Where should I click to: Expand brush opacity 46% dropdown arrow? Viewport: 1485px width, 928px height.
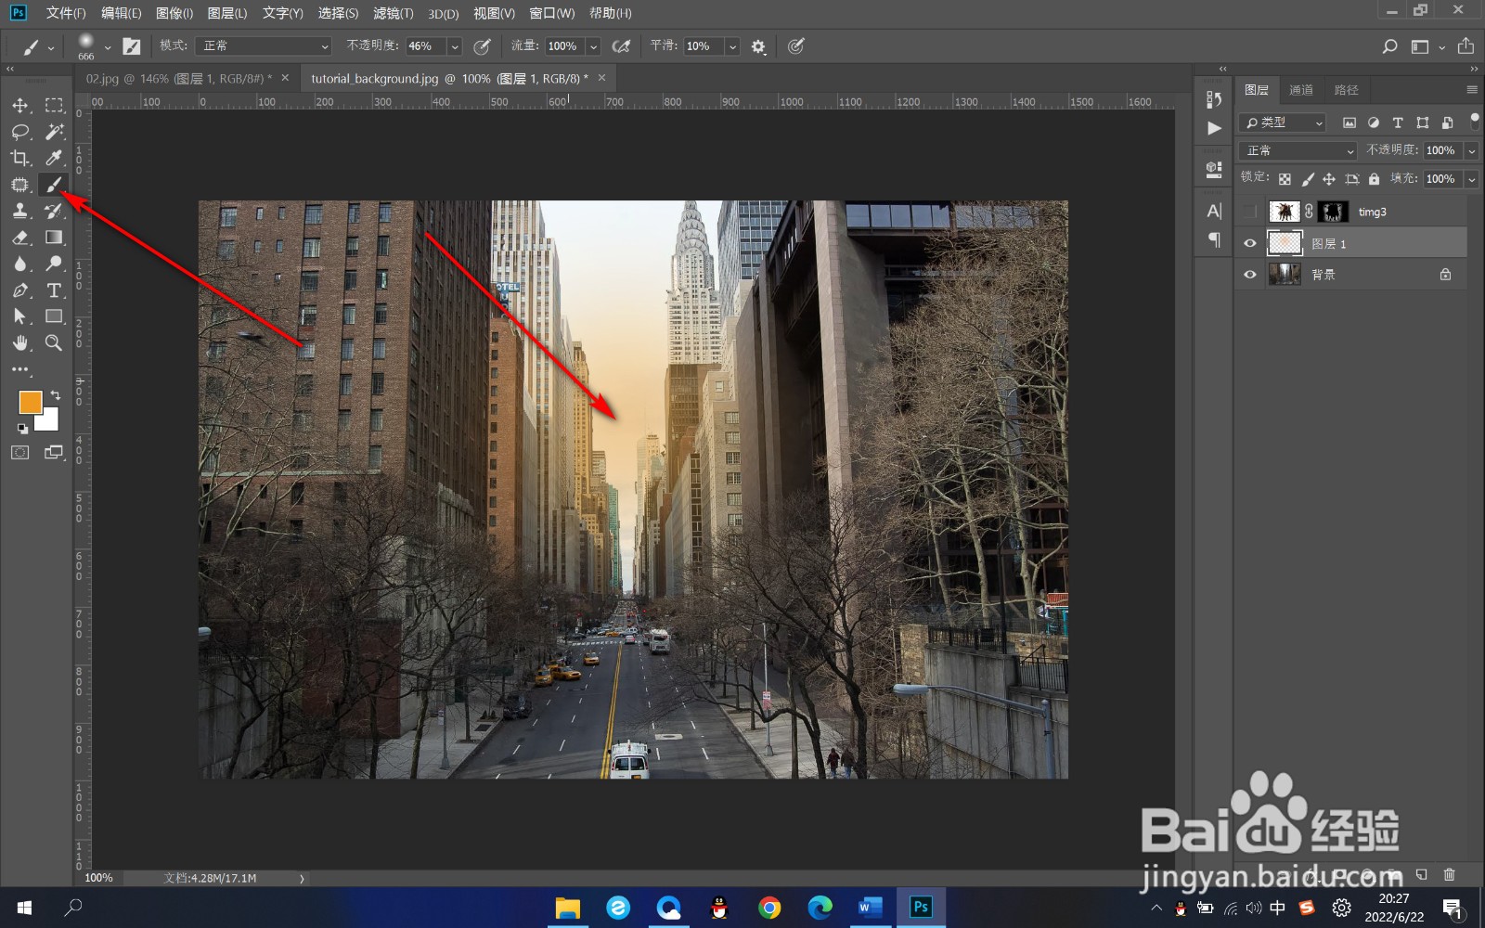pos(455,46)
